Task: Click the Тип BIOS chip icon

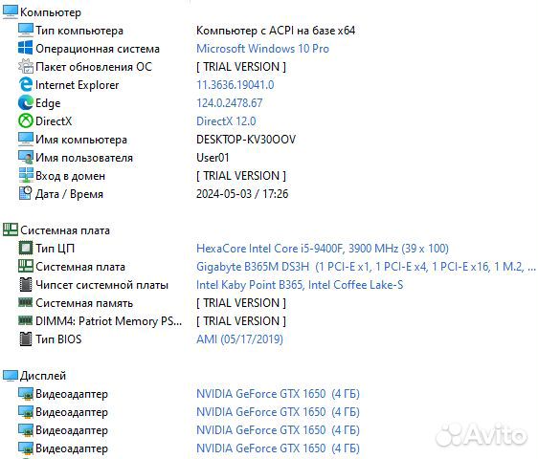Action: click(26, 339)
